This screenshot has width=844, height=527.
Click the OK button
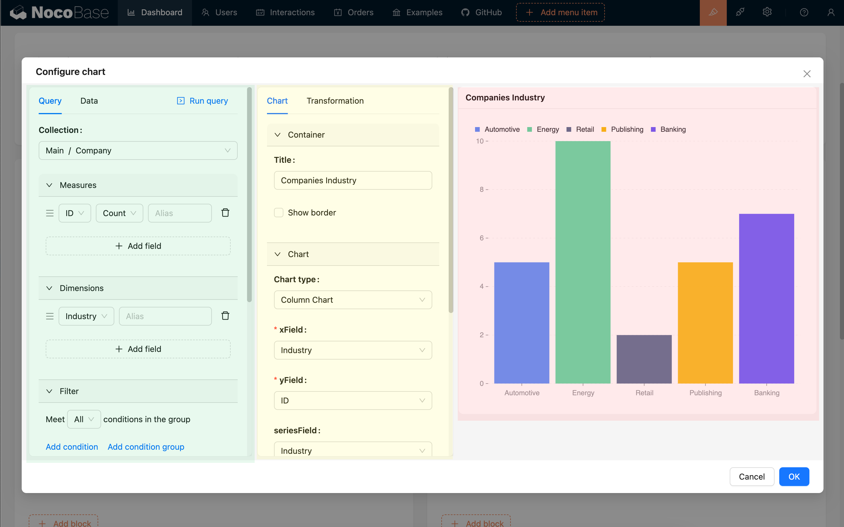794,476
